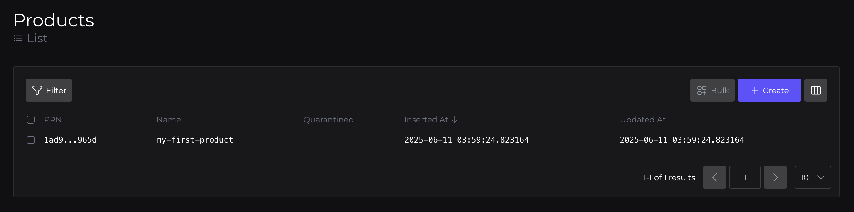This screenshot has width=854, height=212.
Task: Click the page number field showing 1
Action: 745,177
